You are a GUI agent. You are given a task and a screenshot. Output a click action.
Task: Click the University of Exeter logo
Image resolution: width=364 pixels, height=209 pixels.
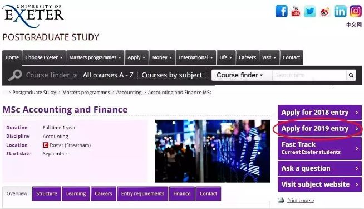click(33, 16)
